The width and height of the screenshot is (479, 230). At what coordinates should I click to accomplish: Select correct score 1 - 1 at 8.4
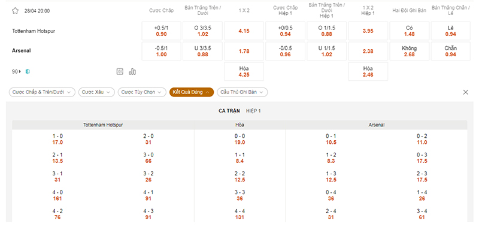(x=240, y=158)
